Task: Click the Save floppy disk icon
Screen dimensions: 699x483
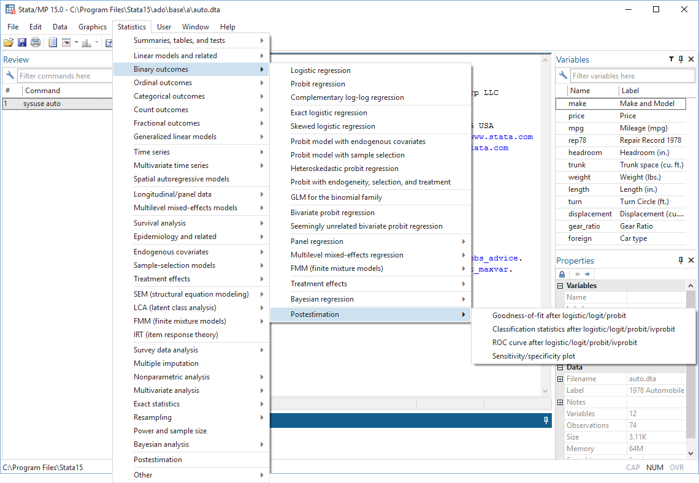Action: coord(22,43)
